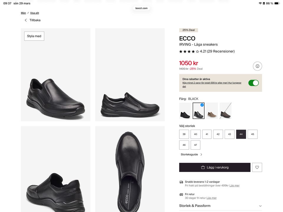The image size is (283, 212).
Task: Click the free return package icon
Action: click(181, 195)
